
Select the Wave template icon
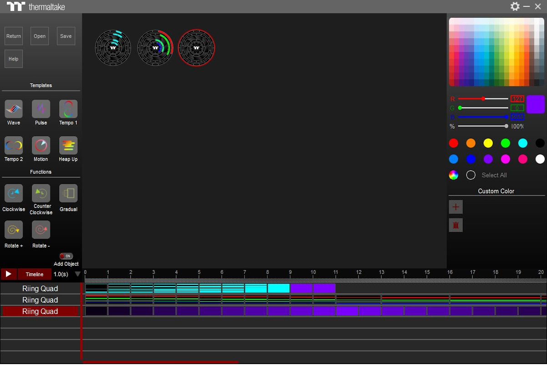[x=14, y=109]
